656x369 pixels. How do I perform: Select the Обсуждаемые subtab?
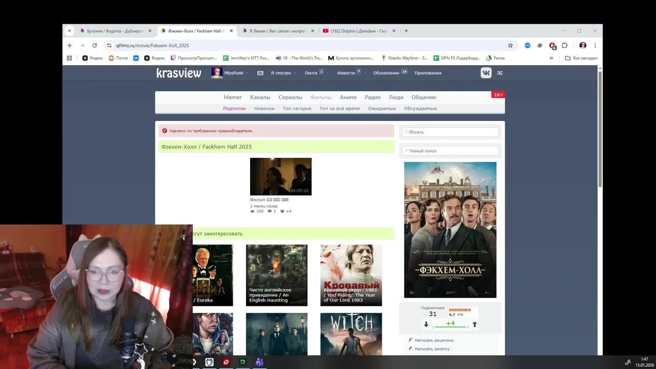(x=420, y=109)
